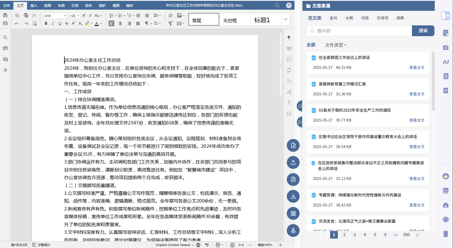This screenshot has height=248, width=453.
Task: Undo the last action
Action: click(x=17, y=23)
